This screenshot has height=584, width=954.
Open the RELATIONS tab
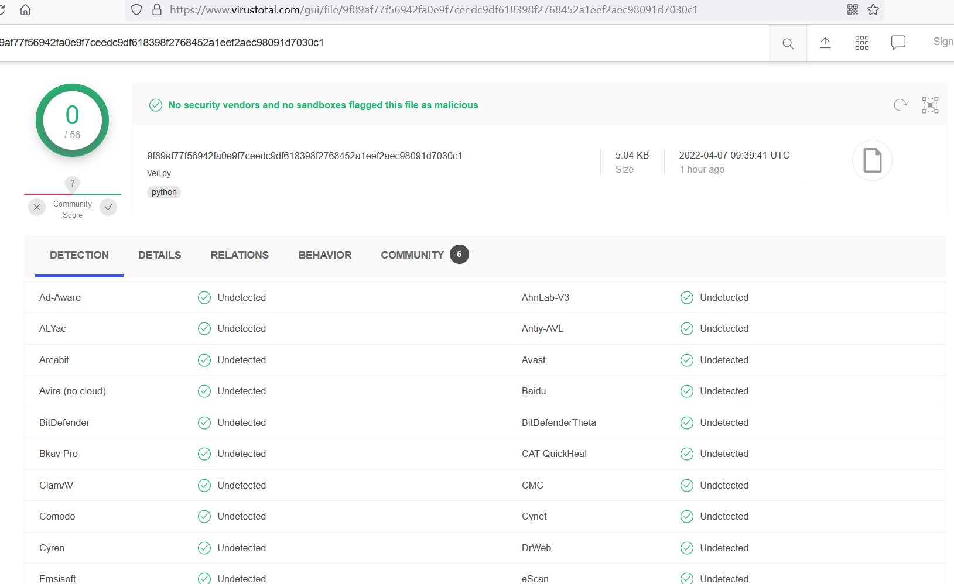[x=240, y=255]
